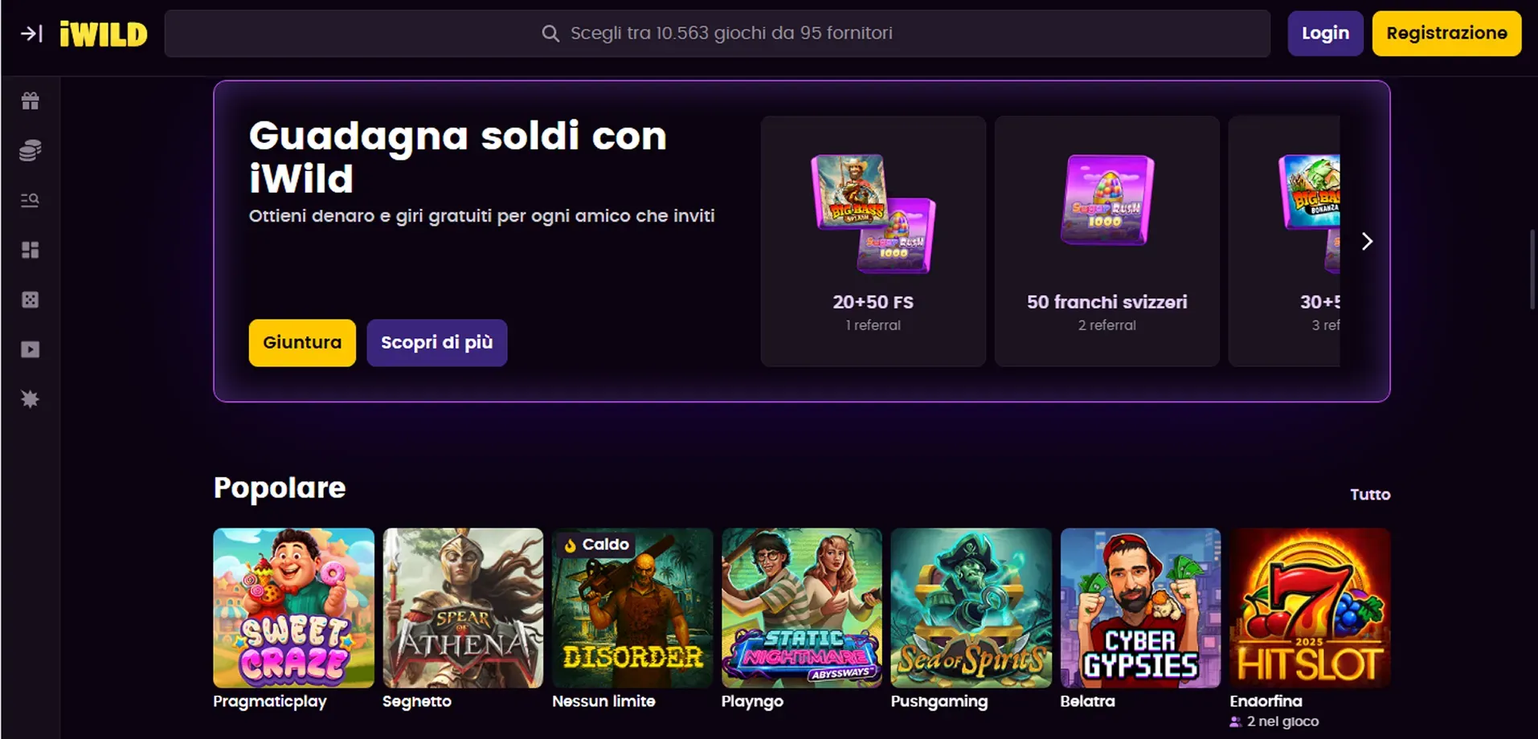Click the yellow Giuntura button

[302, 343]
